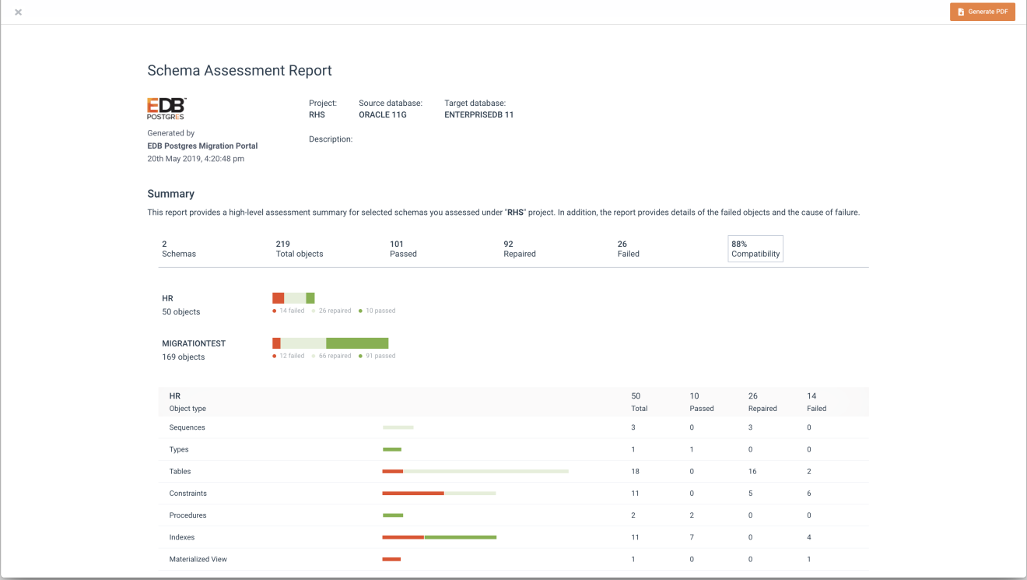The image size is (1027, 580).
Task: Click the MIGRATIONTEST schema name
Action: coord(194,343)
